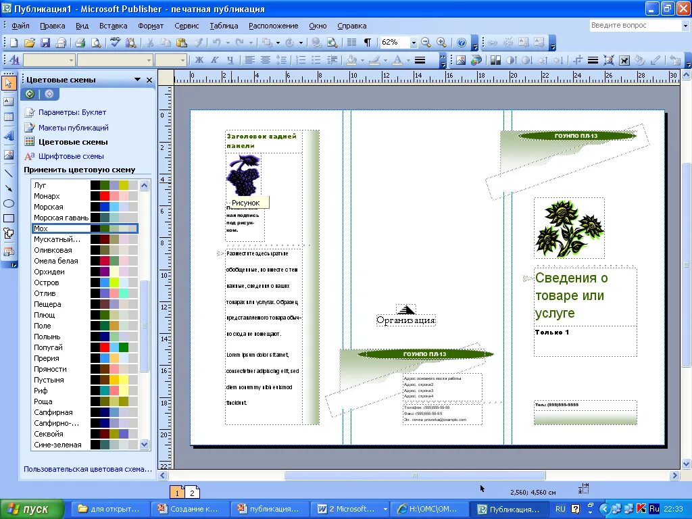The image size is (692, 519).
Task: Apply the Сапфирная color scheme
Action: [85, 412]
